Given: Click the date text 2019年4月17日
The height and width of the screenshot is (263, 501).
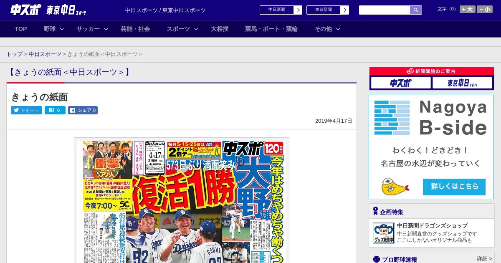Looking at the screenshot, I should pos(334,121).
